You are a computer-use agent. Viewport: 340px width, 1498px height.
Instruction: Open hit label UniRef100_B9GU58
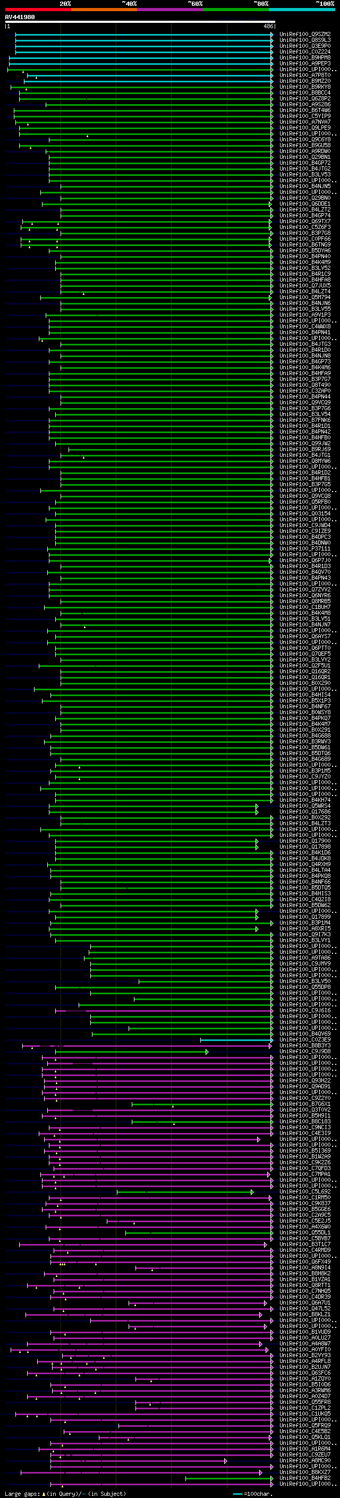tap(304, 146)
